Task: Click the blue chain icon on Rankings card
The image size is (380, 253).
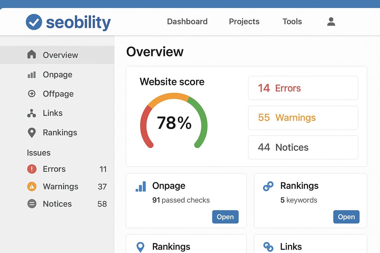Action: [x=268, y=186]
